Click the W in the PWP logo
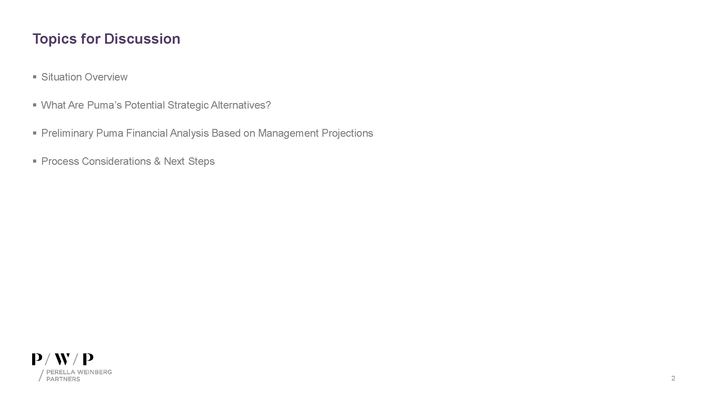 pyautogui.click(x=62, y=359)
